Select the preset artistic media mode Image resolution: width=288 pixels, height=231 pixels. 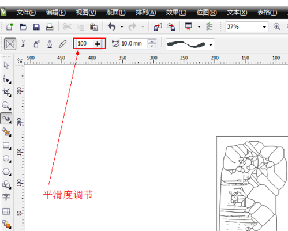[10, 44]
